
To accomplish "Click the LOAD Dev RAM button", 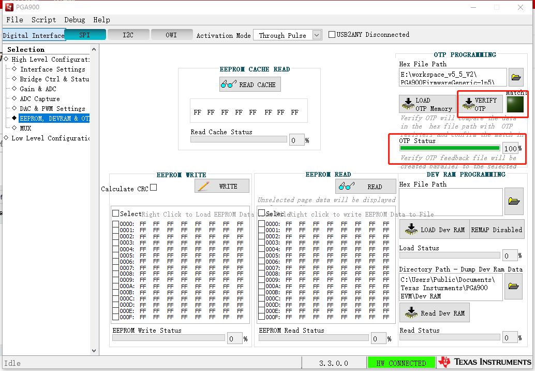I will tap(435, 230).
